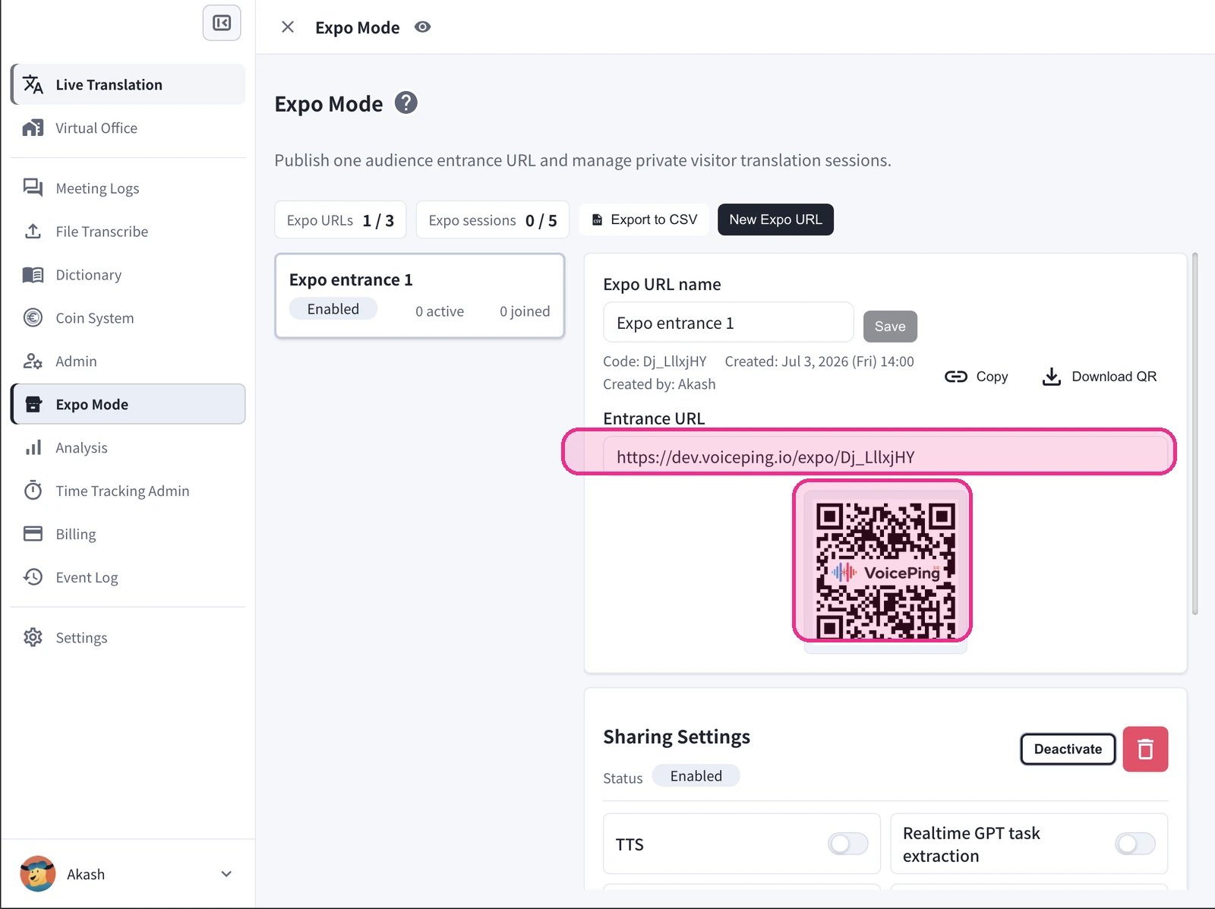Image resolution: width=1215 pixels, height=909 pixels.
Task: Click the VoicePing QR code image
Action: 885,572
